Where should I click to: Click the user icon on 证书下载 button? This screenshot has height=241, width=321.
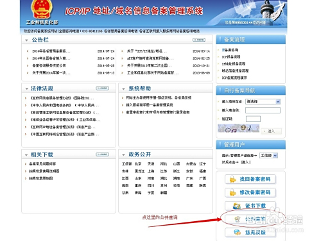tap(237, 206)
